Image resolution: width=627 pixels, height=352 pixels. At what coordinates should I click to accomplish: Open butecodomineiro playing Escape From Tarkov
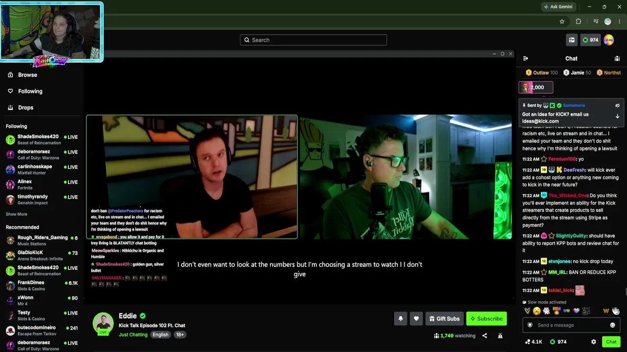42,330
